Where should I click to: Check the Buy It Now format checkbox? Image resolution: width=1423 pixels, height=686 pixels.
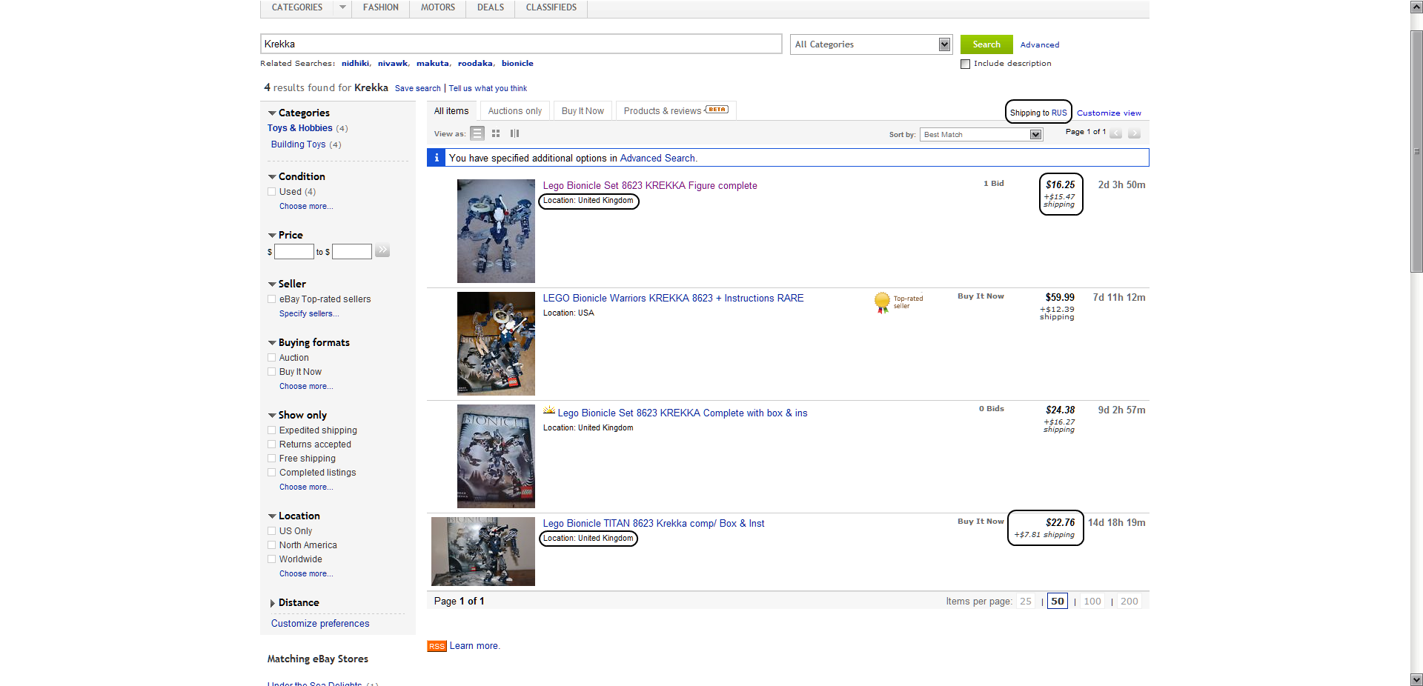272,372
